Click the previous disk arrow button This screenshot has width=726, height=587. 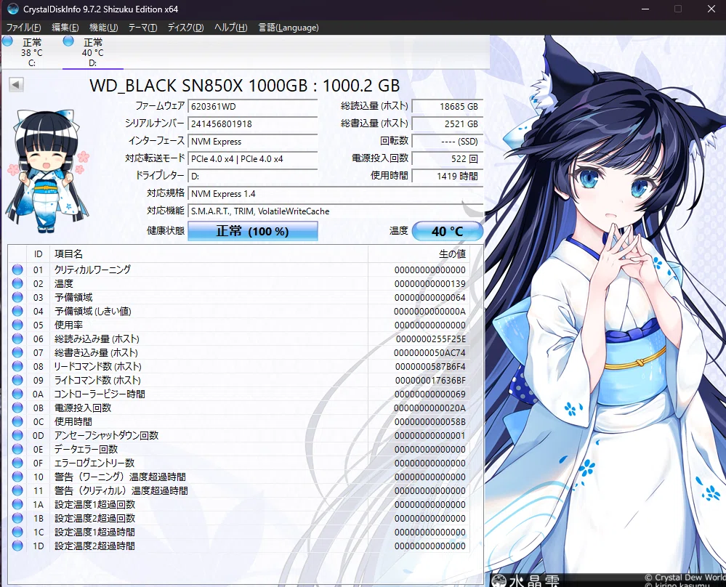(15, 85)
